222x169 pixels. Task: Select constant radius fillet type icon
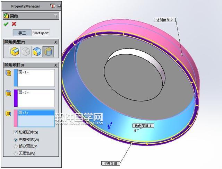click(15, 52)
